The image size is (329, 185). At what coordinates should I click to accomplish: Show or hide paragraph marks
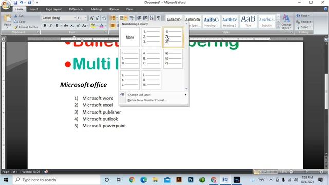click(158, 18)
